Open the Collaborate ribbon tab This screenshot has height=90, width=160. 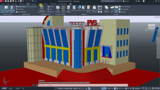[53, 4]
